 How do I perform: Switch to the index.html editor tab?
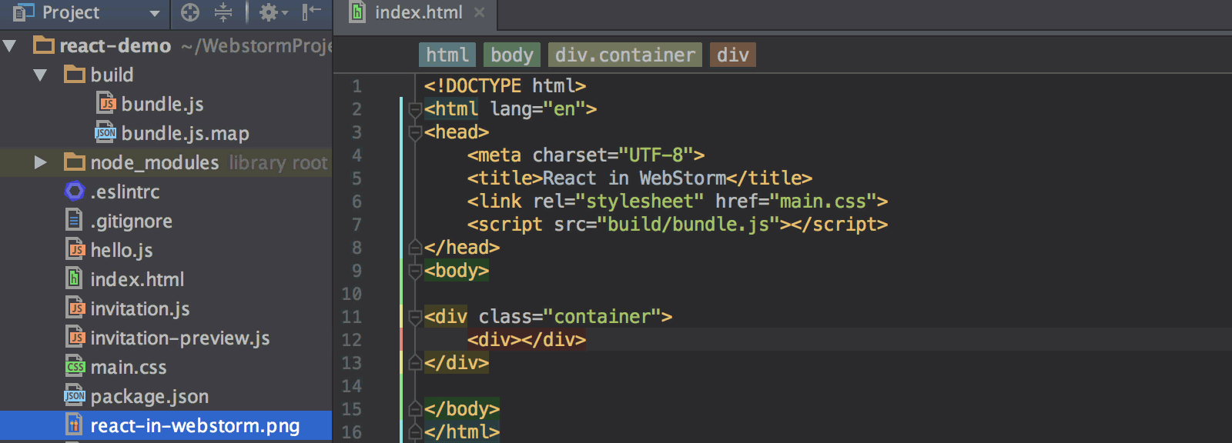(x=419, y=13)
